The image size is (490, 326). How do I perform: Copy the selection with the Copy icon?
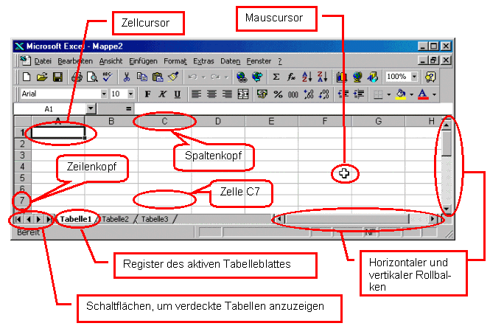142,77
